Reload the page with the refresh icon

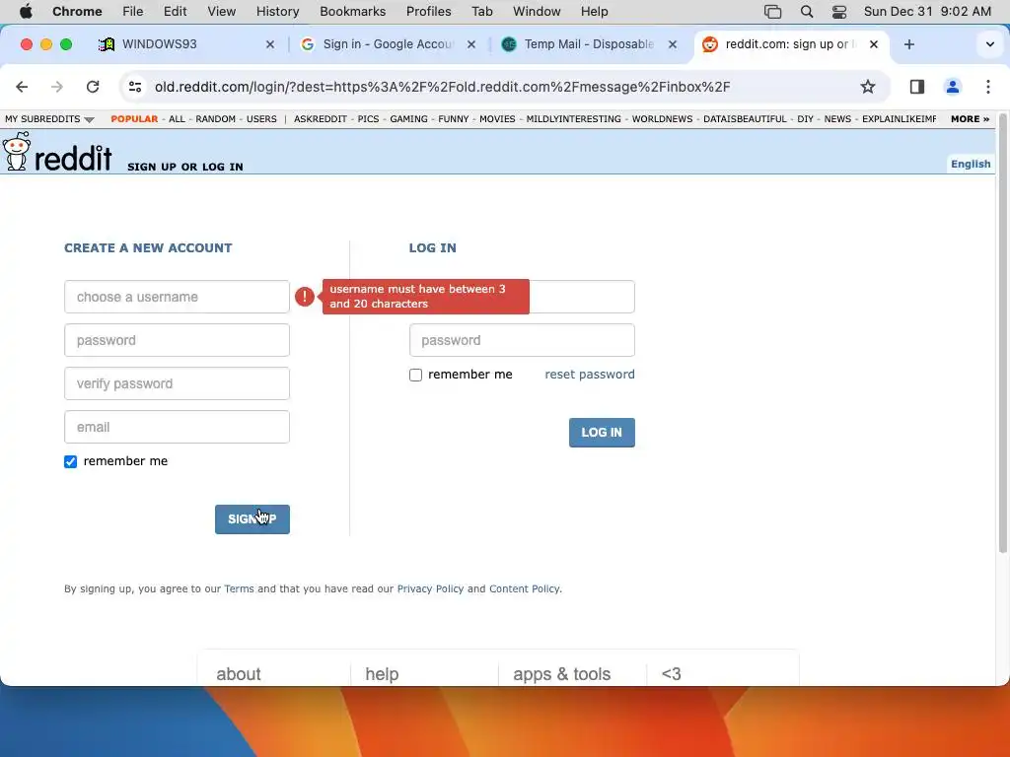(93, 87)
